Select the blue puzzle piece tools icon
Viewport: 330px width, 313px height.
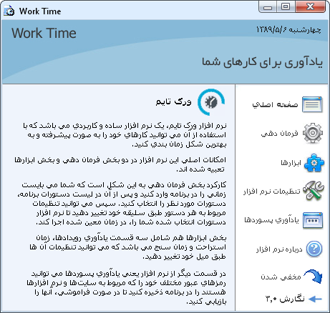tap(314, 163)
